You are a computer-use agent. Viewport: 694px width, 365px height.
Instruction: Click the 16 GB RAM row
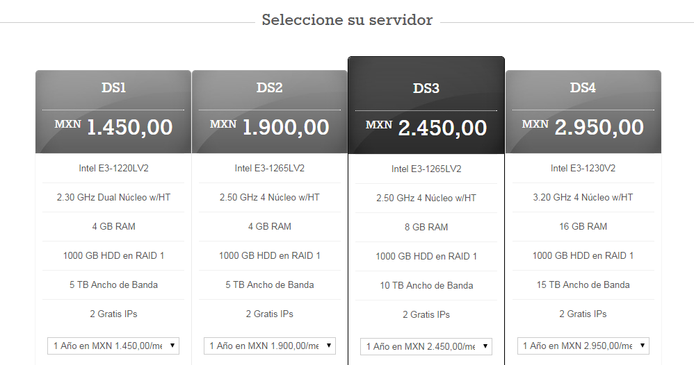[x=583, y=227]
